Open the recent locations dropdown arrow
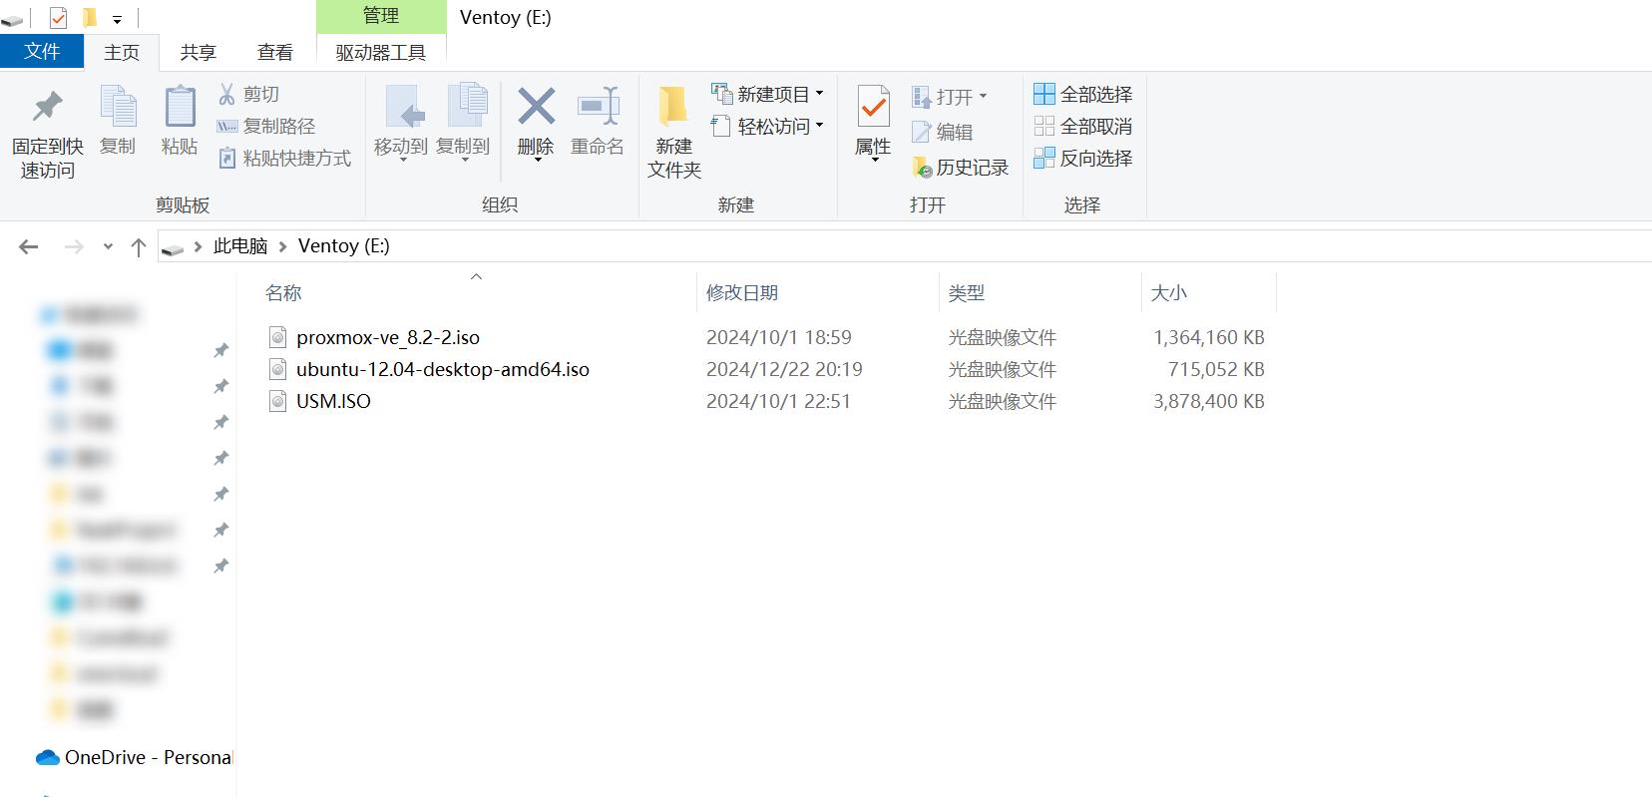This screenshot has height=797, width=1652. (108, 246)
